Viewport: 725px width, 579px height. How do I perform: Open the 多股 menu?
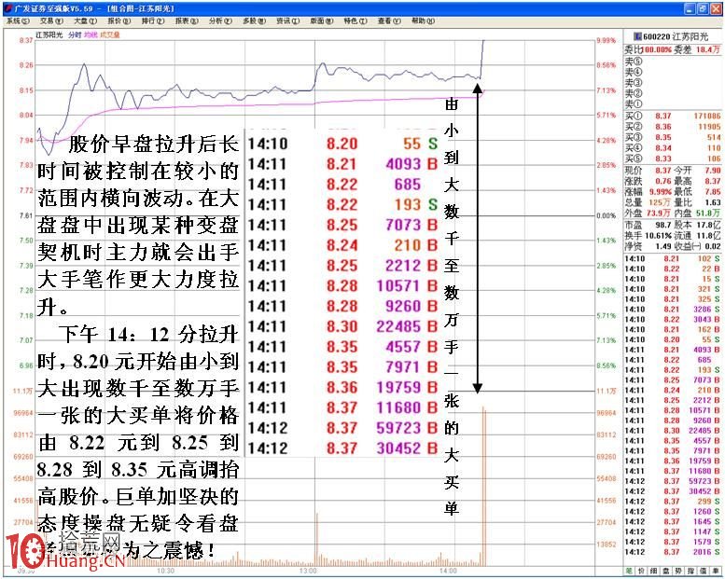coord(255,21)
